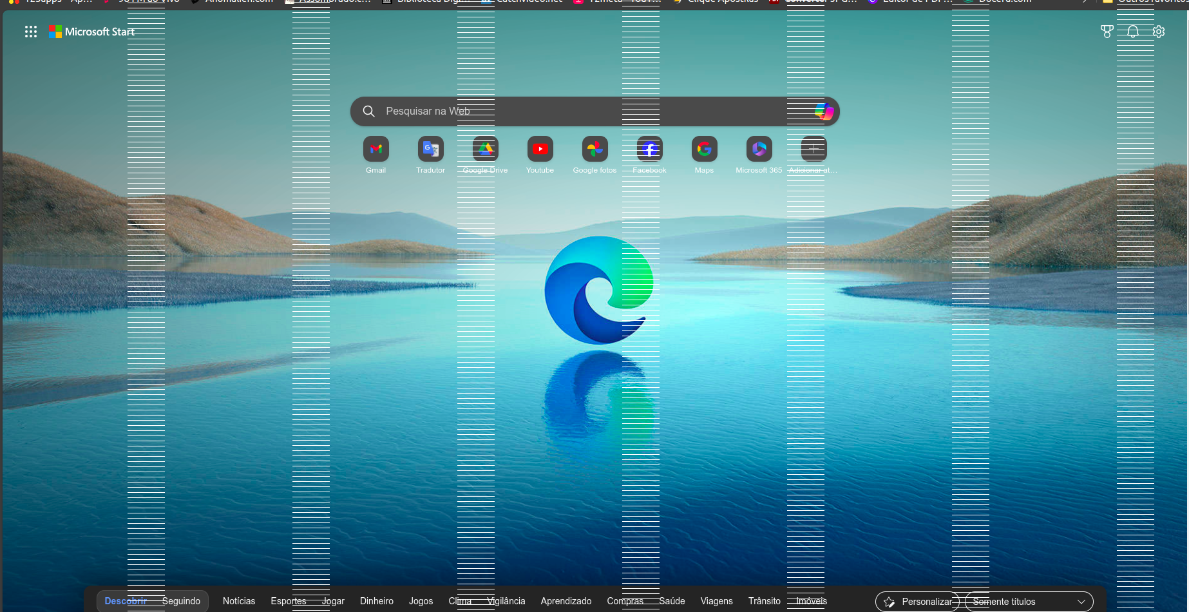
Task: Open the Rewards trophy icon
Action: (1107, 32)
